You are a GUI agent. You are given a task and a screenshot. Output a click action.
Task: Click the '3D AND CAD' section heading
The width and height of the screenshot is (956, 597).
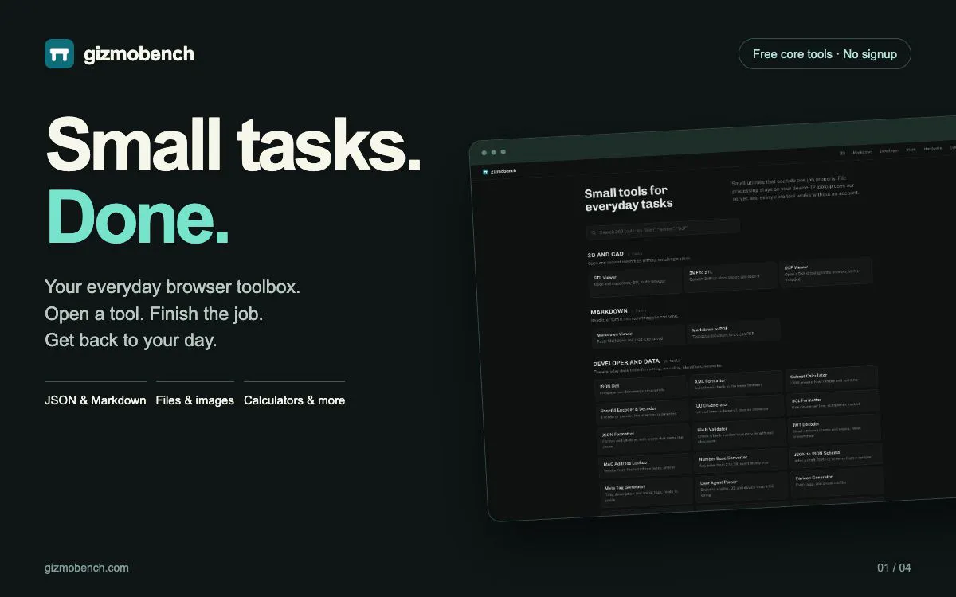click(605, 255)
